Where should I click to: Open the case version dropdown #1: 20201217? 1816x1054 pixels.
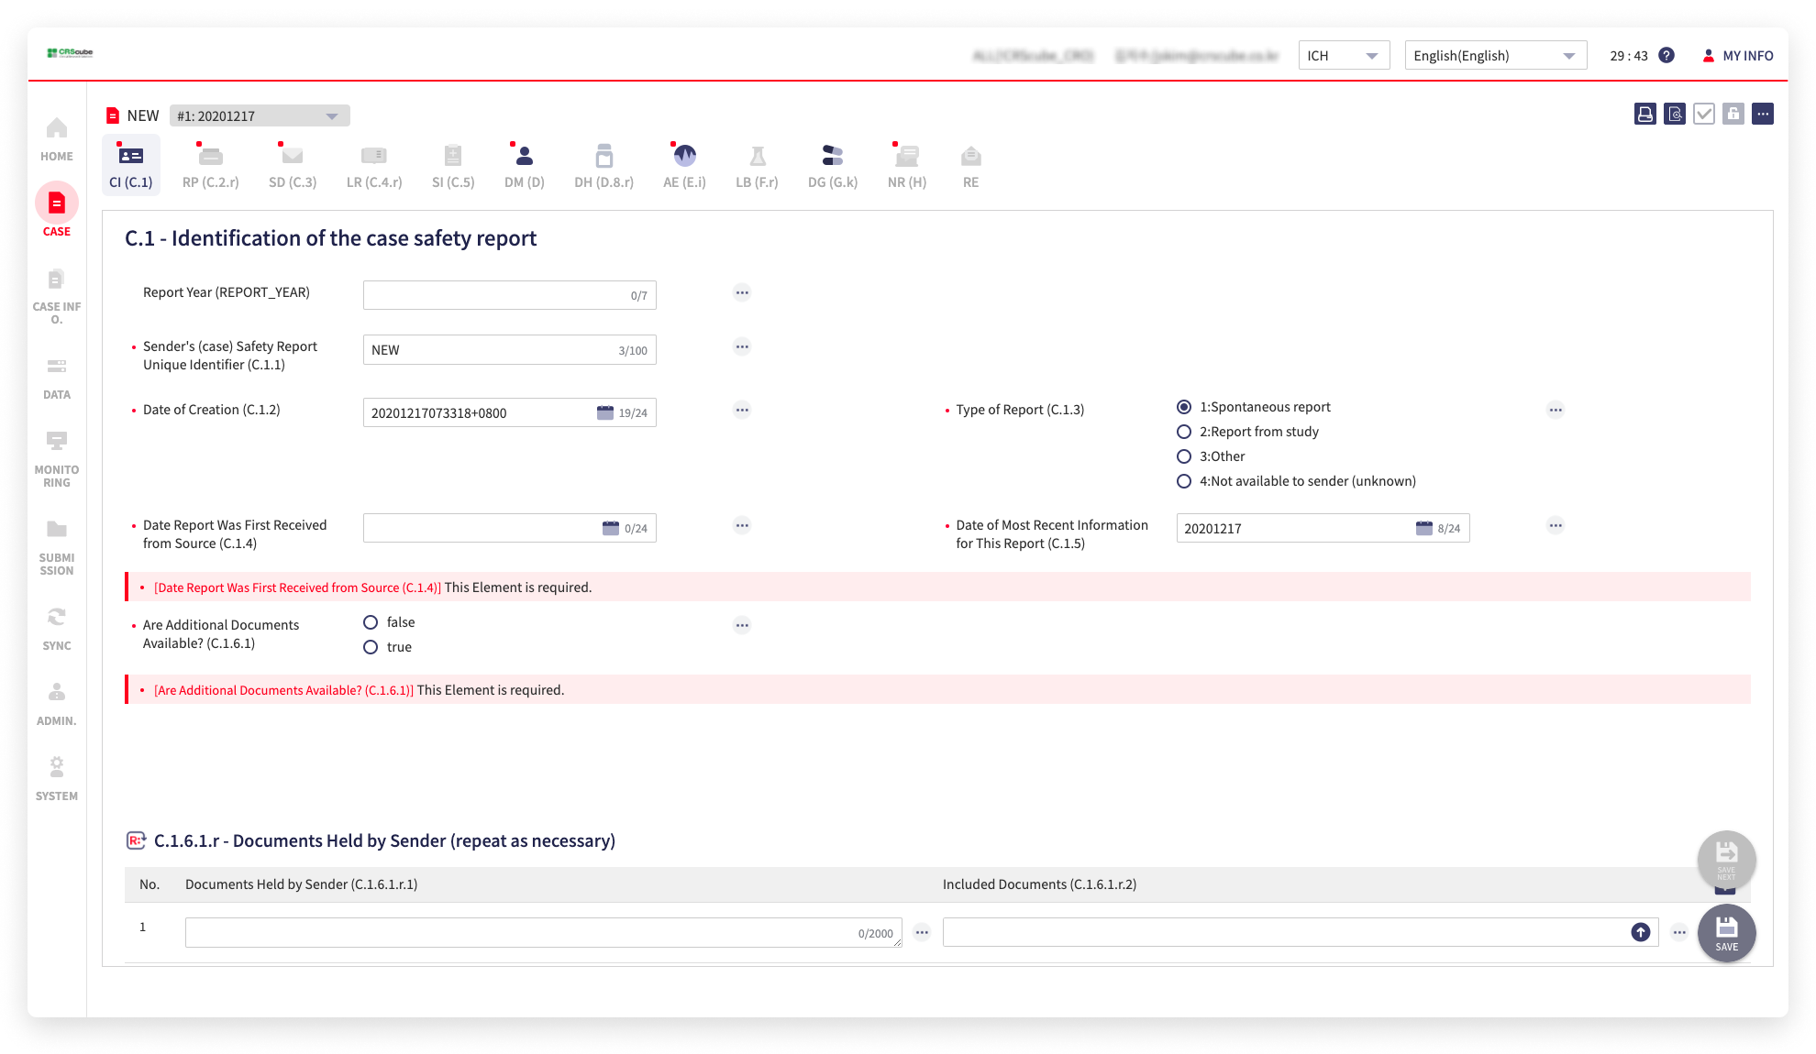coord(260,116)
